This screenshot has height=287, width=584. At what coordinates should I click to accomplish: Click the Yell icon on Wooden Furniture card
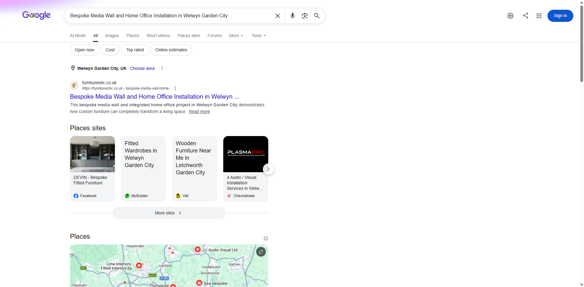178,196
